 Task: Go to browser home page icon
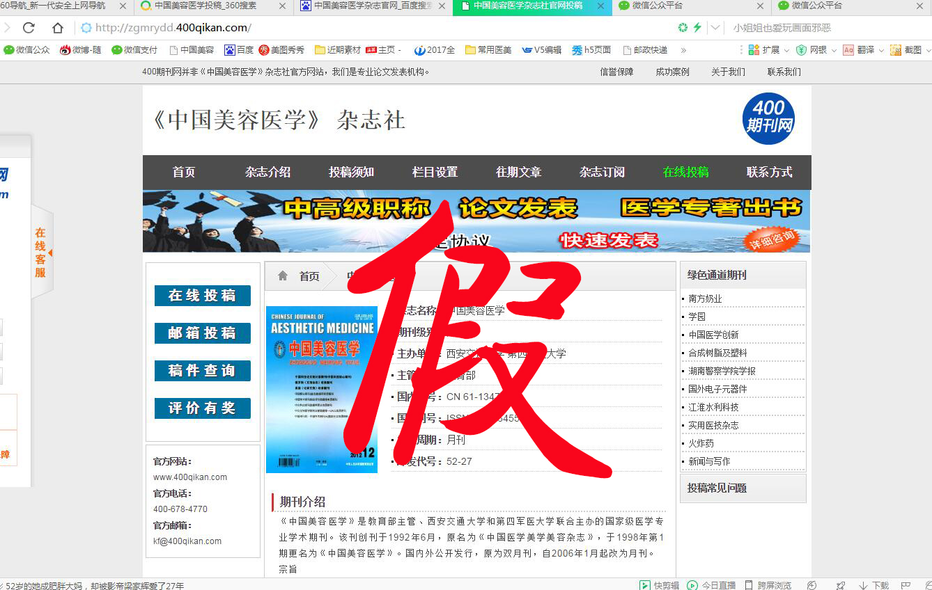coord(58,28)
